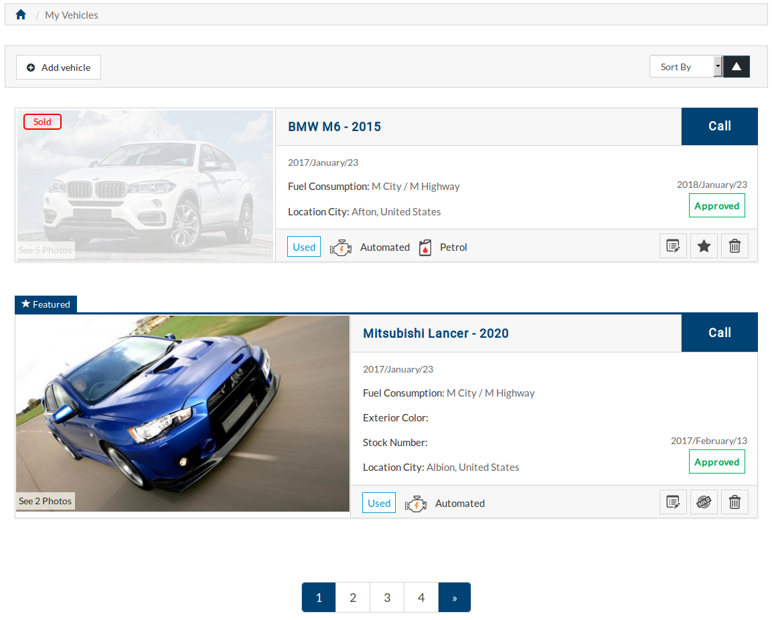Viewport: 772px width, 620px height.
Task: Click Approved status on Mitsubishi Lancer listing
Action: [717, 461]
